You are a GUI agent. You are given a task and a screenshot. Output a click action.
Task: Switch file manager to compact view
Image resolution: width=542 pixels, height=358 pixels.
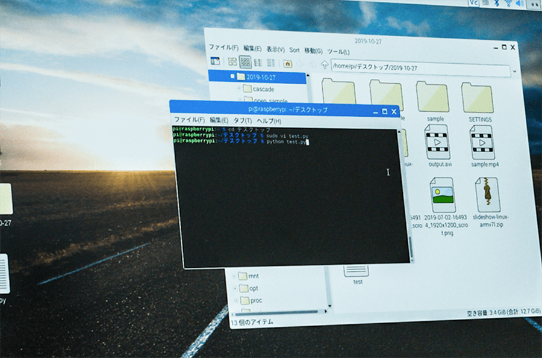(258, 63)
